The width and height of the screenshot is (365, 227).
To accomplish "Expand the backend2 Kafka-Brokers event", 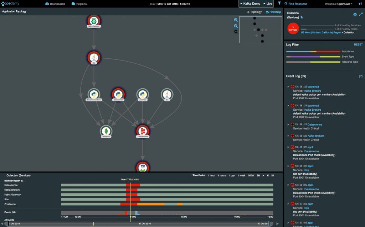I will [288, 105].
